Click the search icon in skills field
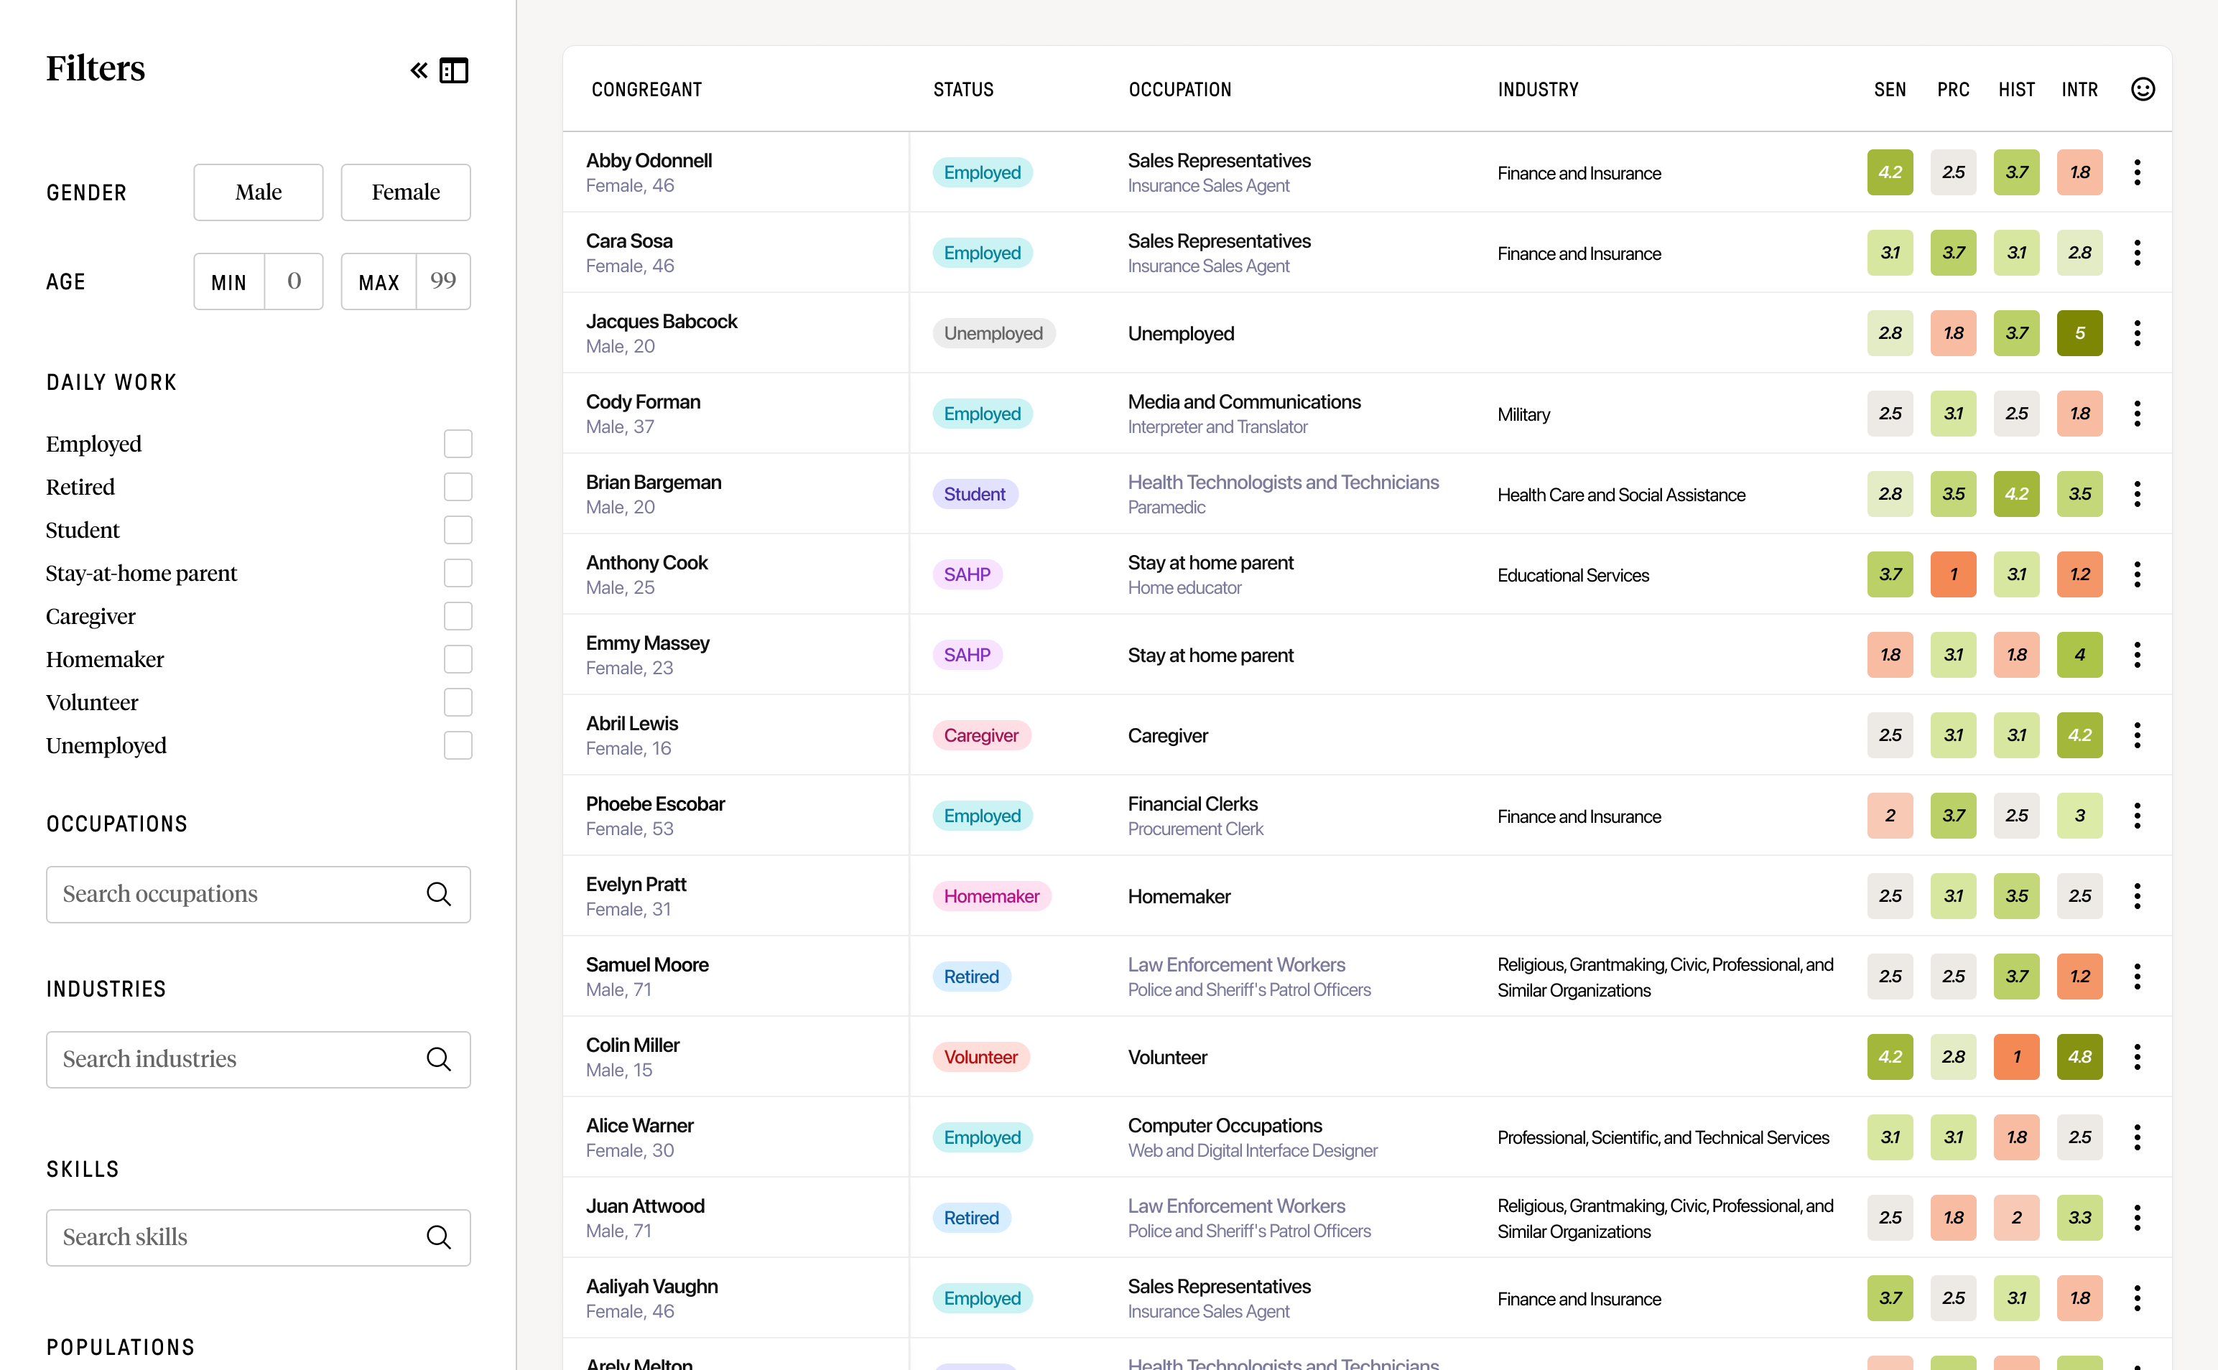The height and width of the screenshot is (1370, 2218). click(439, 1238)
